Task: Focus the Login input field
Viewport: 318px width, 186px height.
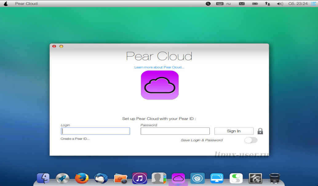Action: tap(95, 131)
